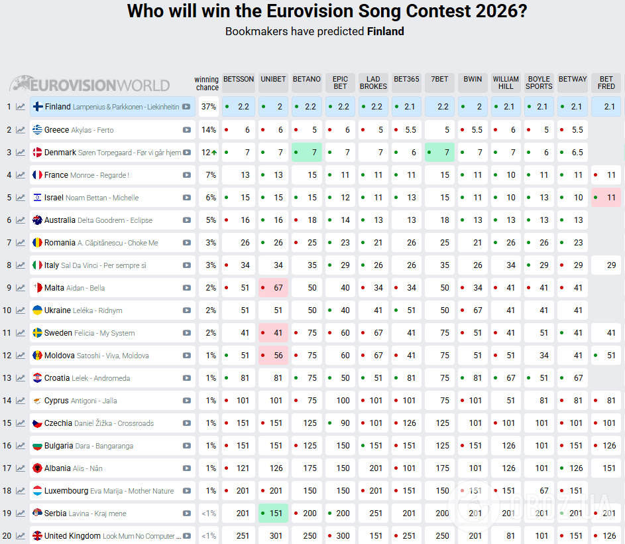The image size is (625, 544).
Task: Play Malta's Bella video icon
Action: pos(186,288)
